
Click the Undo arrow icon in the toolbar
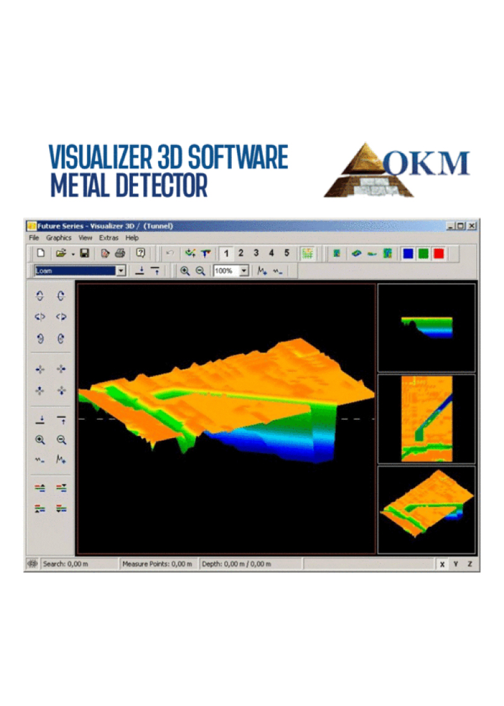click(x=169, y=253)
